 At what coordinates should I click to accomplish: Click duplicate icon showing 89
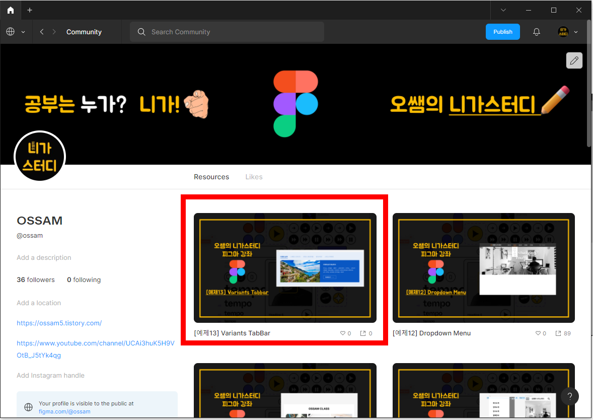pos(558,333)
